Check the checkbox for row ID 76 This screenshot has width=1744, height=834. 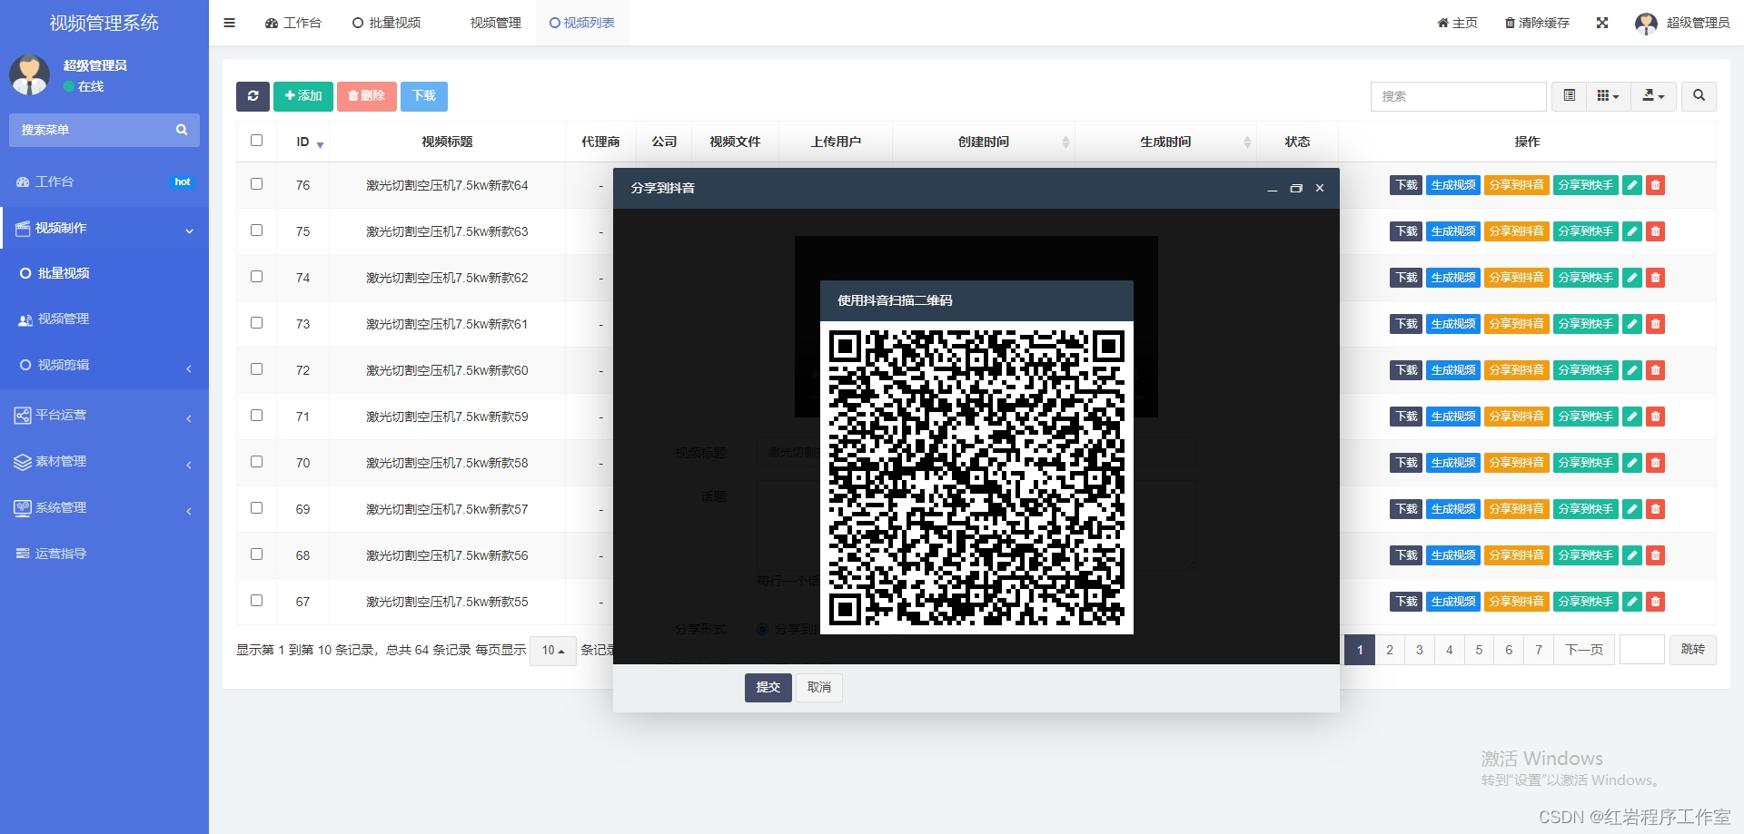tap(256, 184)
